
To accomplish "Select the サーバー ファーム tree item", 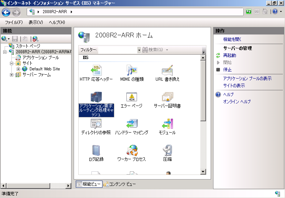I will [x=37, y=75].
